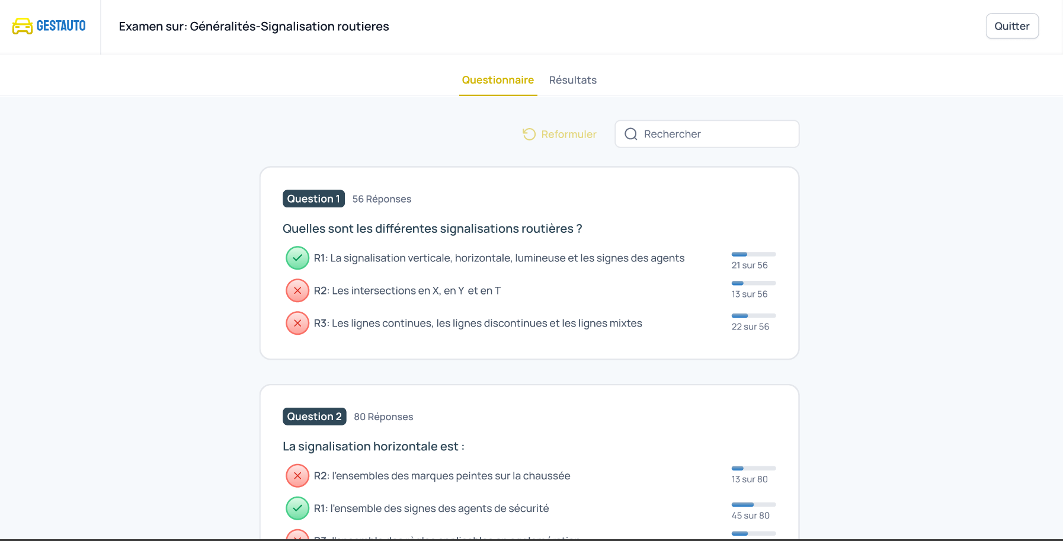
Task: Select the Questionnaire tab
Action: click(x=498, y=80)
